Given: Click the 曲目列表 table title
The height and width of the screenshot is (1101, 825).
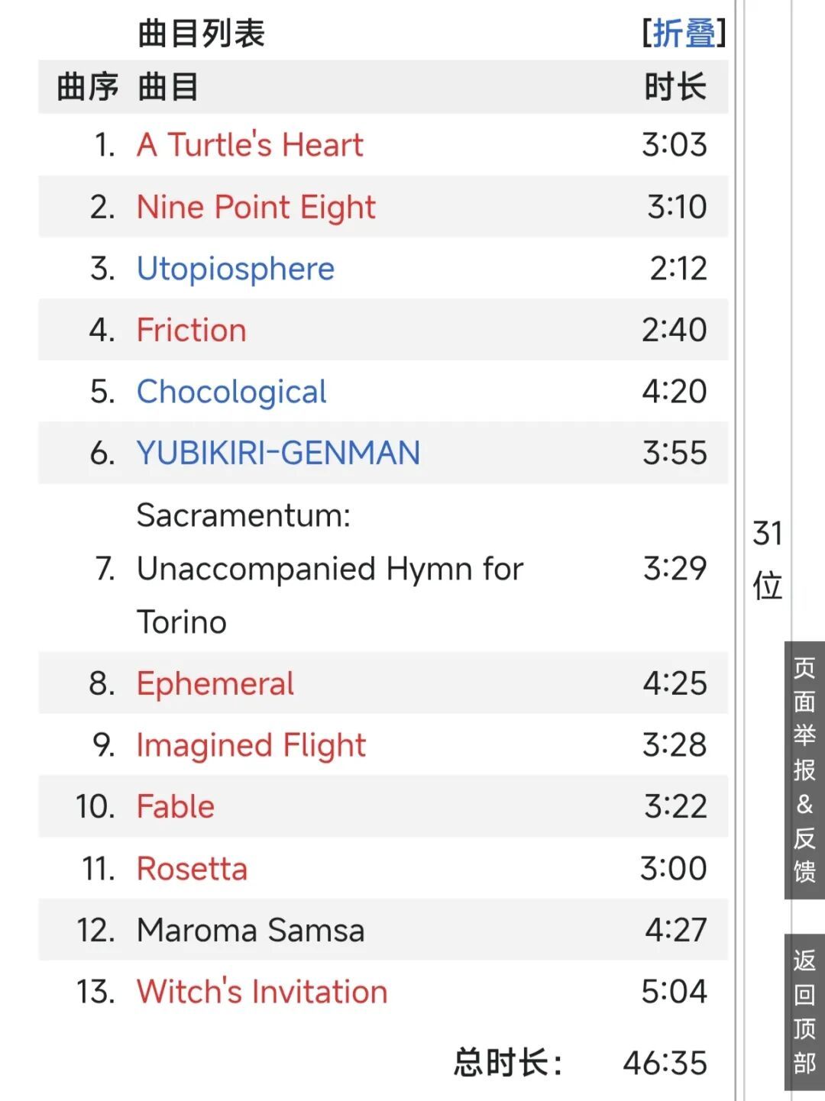Looking at the screenshot, I should [202, 34].
